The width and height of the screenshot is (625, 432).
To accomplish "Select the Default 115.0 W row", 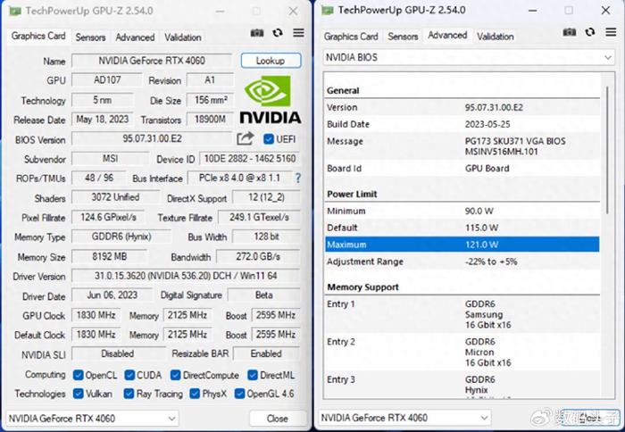I will [x=462, y=228].
